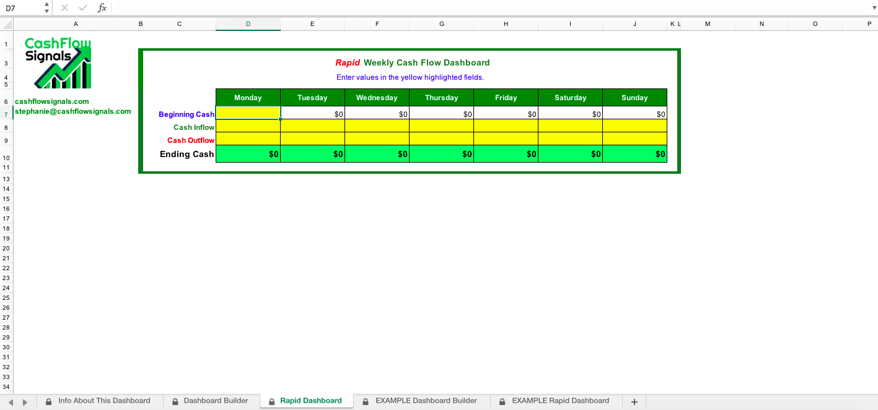The image size is (878, 410).
Task: Click the left sheet navigation arrow
Action: tap(10, 401)
